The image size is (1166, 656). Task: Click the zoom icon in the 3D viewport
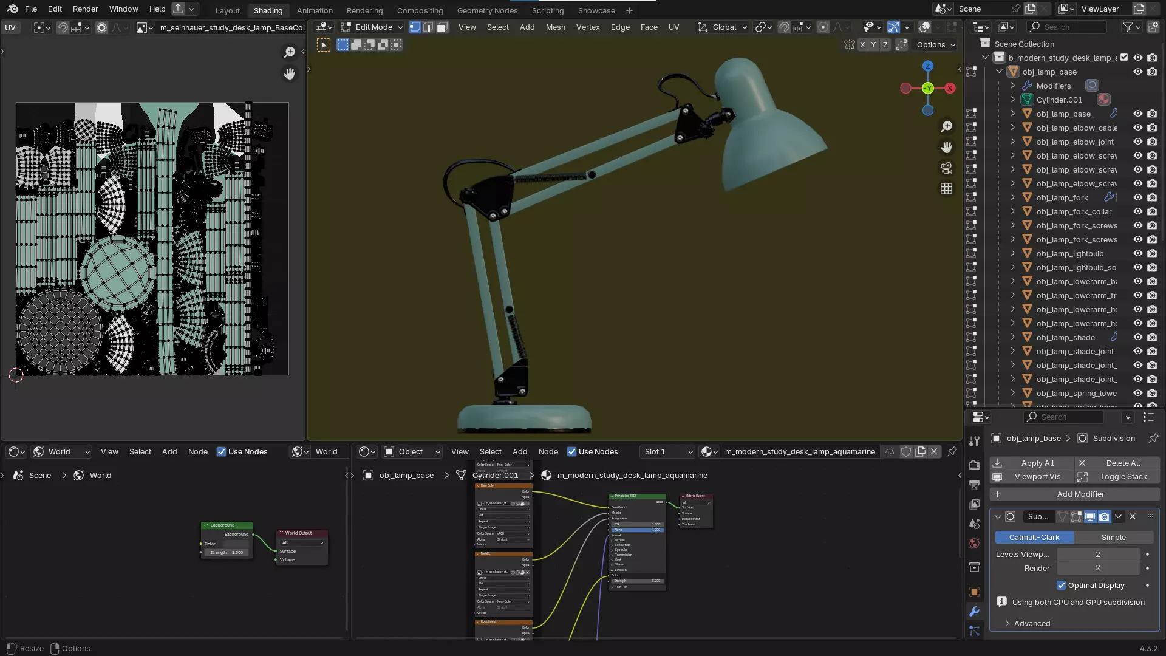coord(946,126)
